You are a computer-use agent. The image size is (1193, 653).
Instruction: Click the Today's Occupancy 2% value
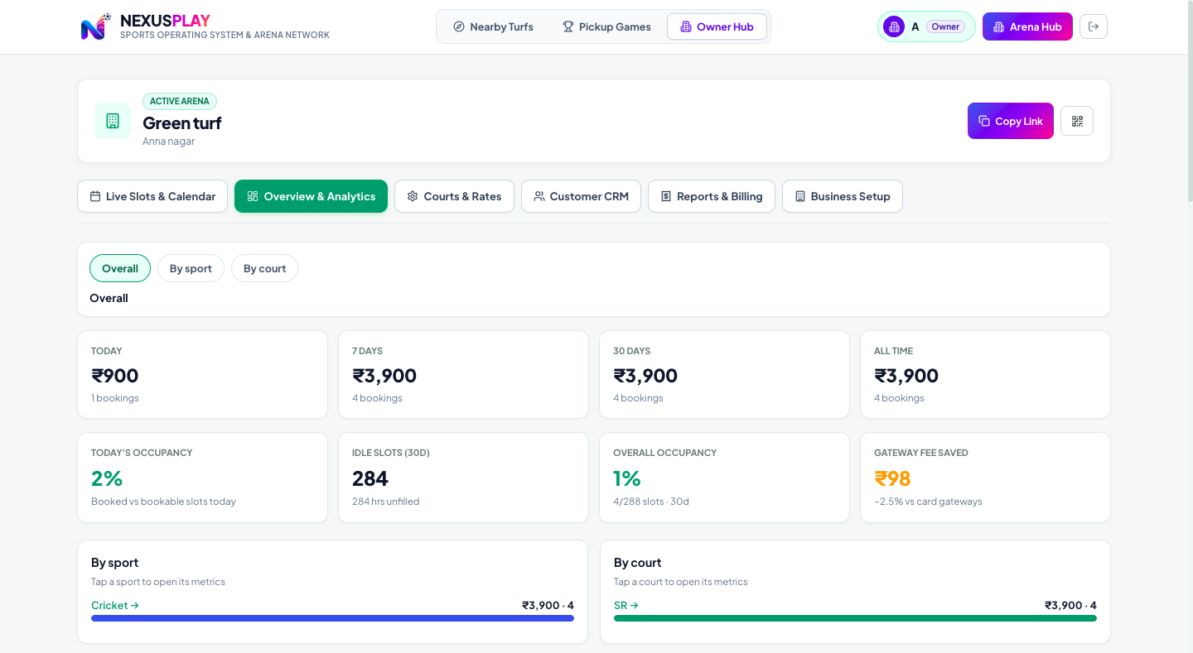coord(107,478)
